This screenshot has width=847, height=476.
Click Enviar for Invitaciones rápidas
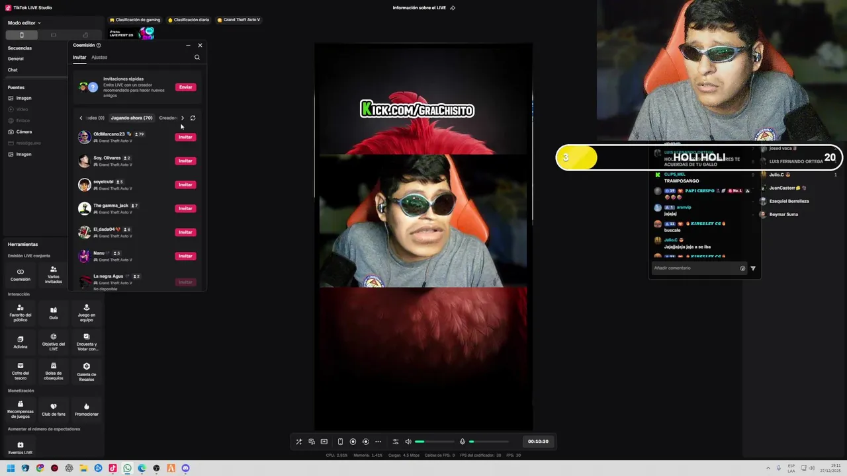point(185,87)
